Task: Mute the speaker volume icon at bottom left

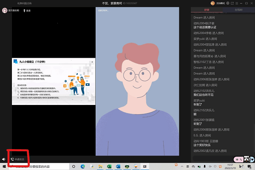Action: tap(3, 159)
